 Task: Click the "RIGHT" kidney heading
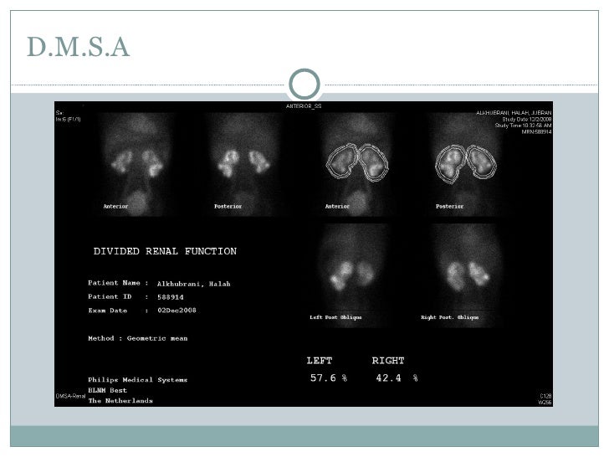[x=388, y=361]
